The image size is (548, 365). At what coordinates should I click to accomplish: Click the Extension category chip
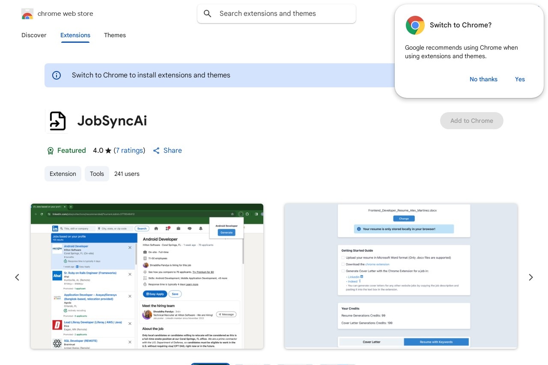(63, 174)
